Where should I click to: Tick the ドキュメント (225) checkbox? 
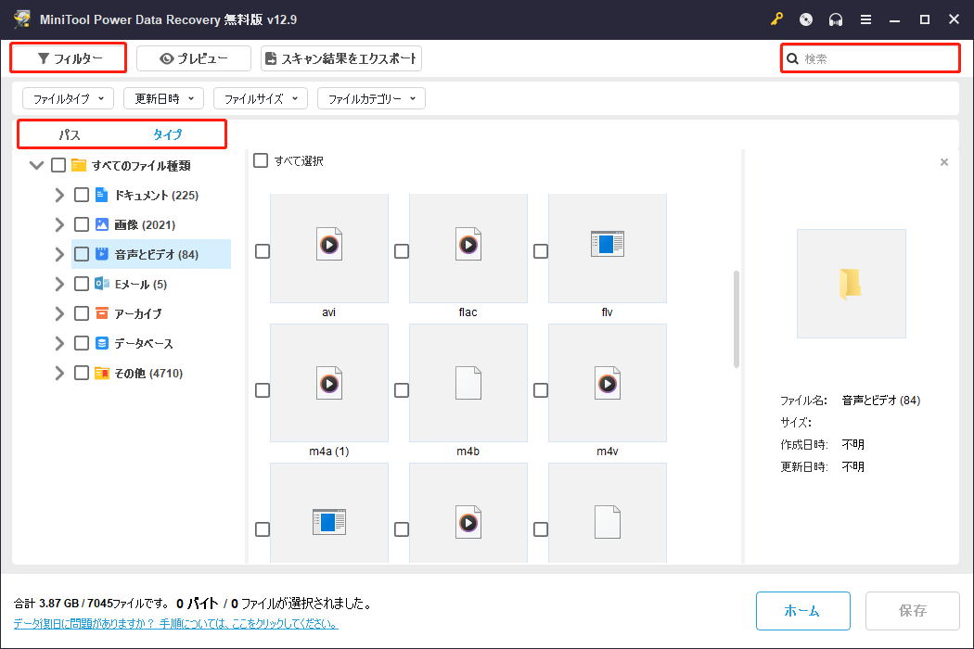(x=82, y=195)
